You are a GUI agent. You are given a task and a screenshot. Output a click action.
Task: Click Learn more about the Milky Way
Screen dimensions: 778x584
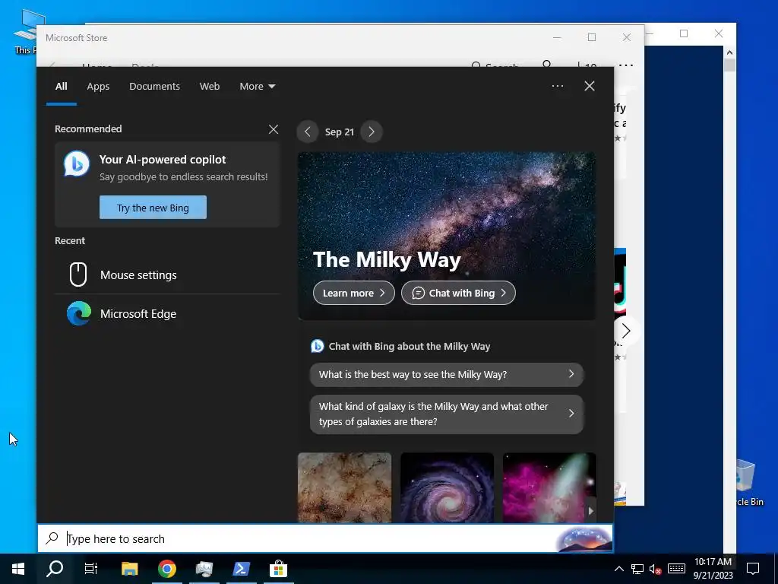coord(354,293)
